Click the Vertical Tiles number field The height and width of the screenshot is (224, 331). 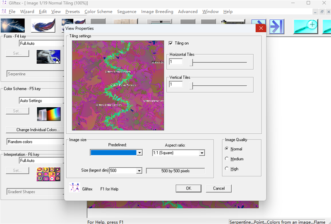pyautogui.click(x=175, y=84)
